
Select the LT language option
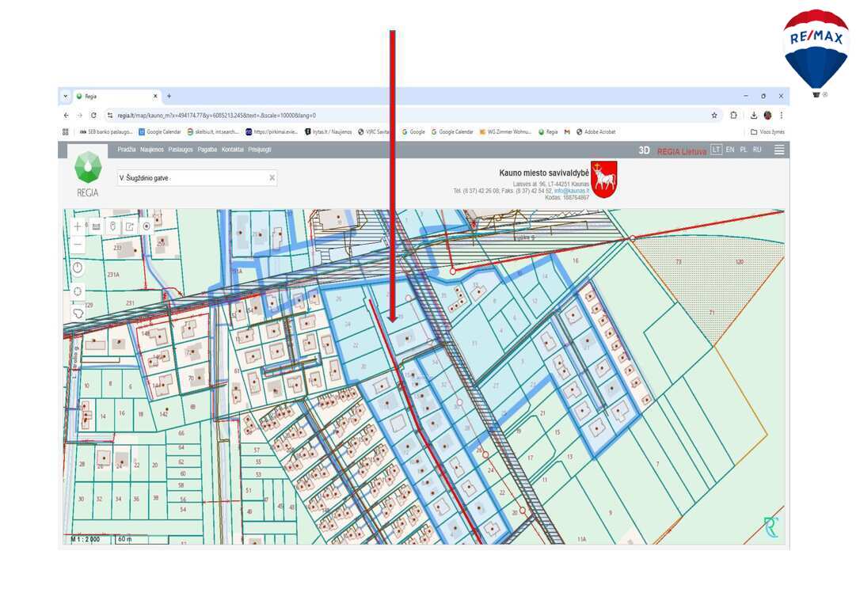[x=716, y=150]
